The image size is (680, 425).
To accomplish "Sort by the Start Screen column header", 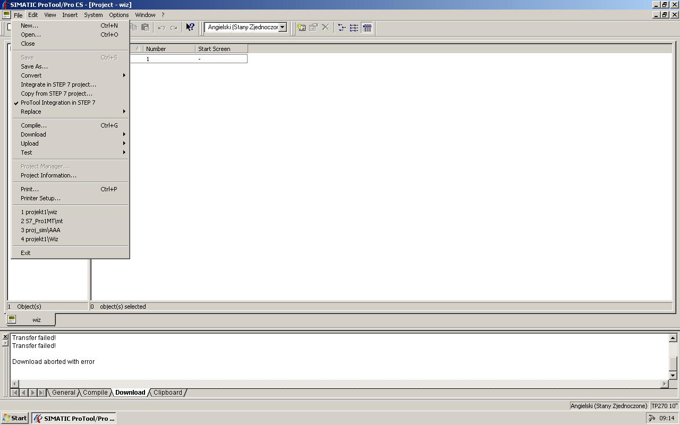I will (x=222, y=49).
